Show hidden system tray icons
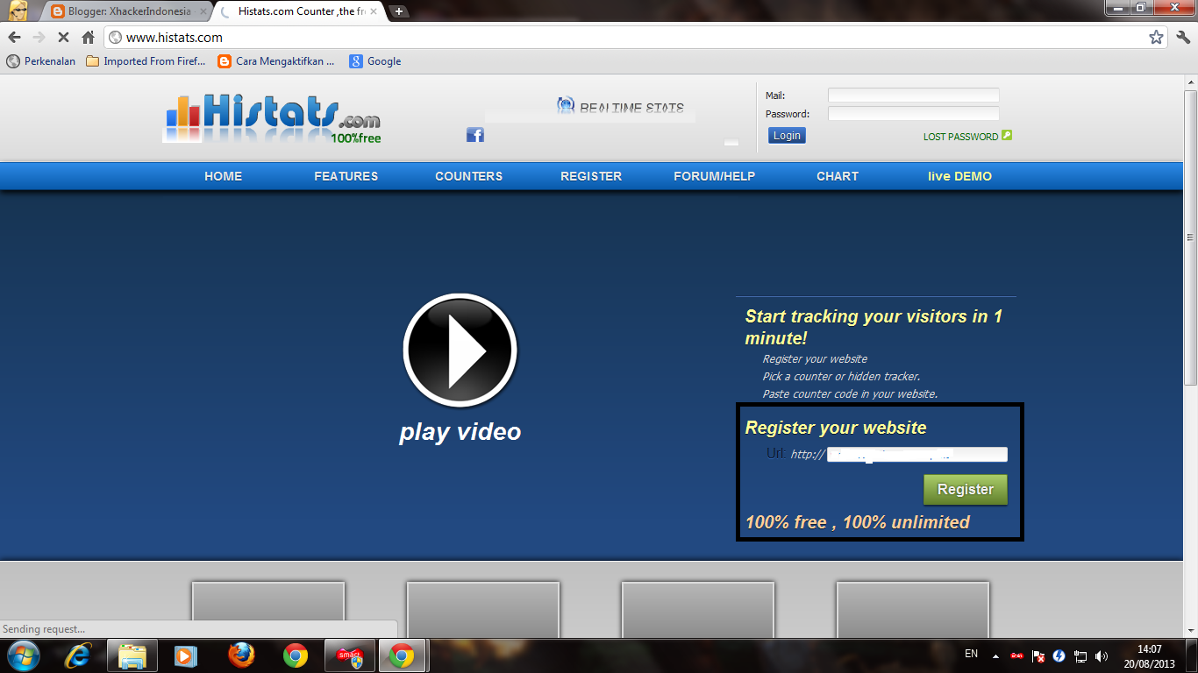Screen dimensions: 1198x673 [995, 655]
